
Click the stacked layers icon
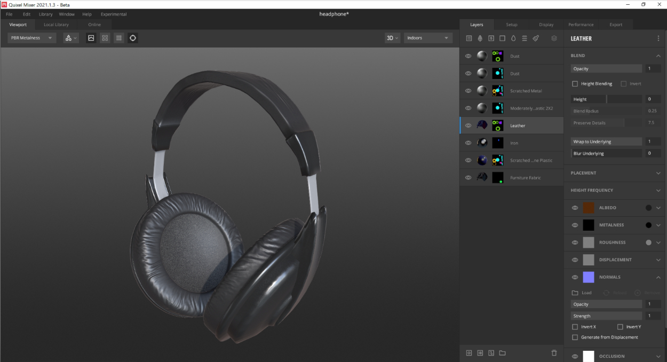pos(554,38)
